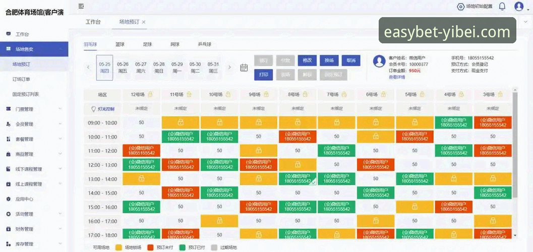Image resolution: width=533 pixels, height=252 pixels.
Task: Expand the 门票管理 sidebar chevron
Action: [x=60, y=109]
